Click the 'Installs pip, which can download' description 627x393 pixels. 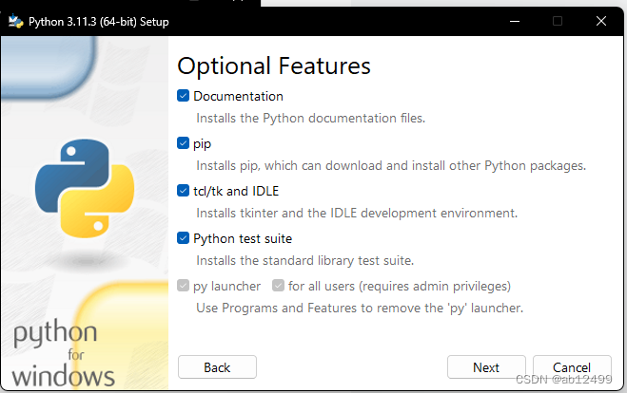(x=391, y=166)
